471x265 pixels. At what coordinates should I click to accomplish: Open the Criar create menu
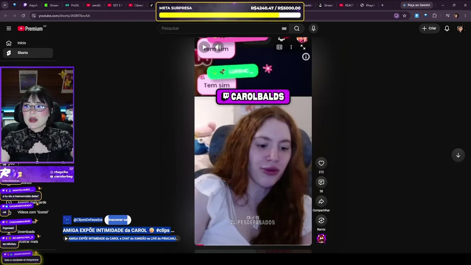pyautogui.click(x=429, y=28)
